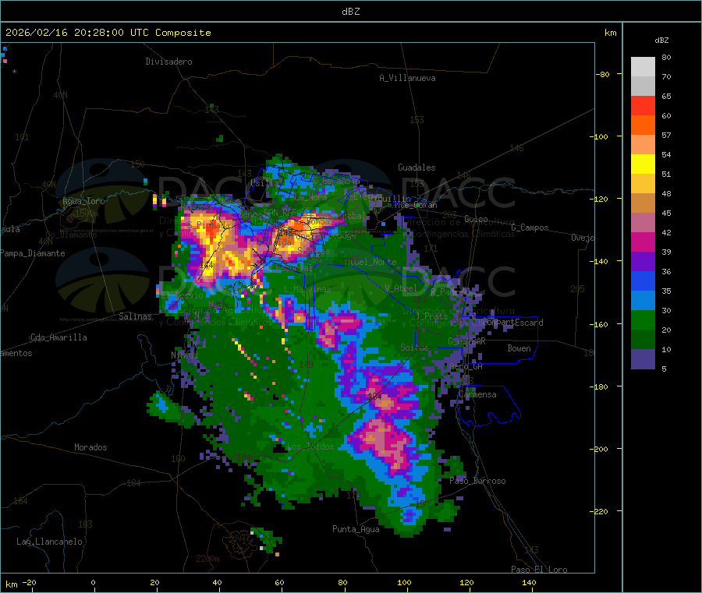Click the 'Guadales' place label

point(417,168)
